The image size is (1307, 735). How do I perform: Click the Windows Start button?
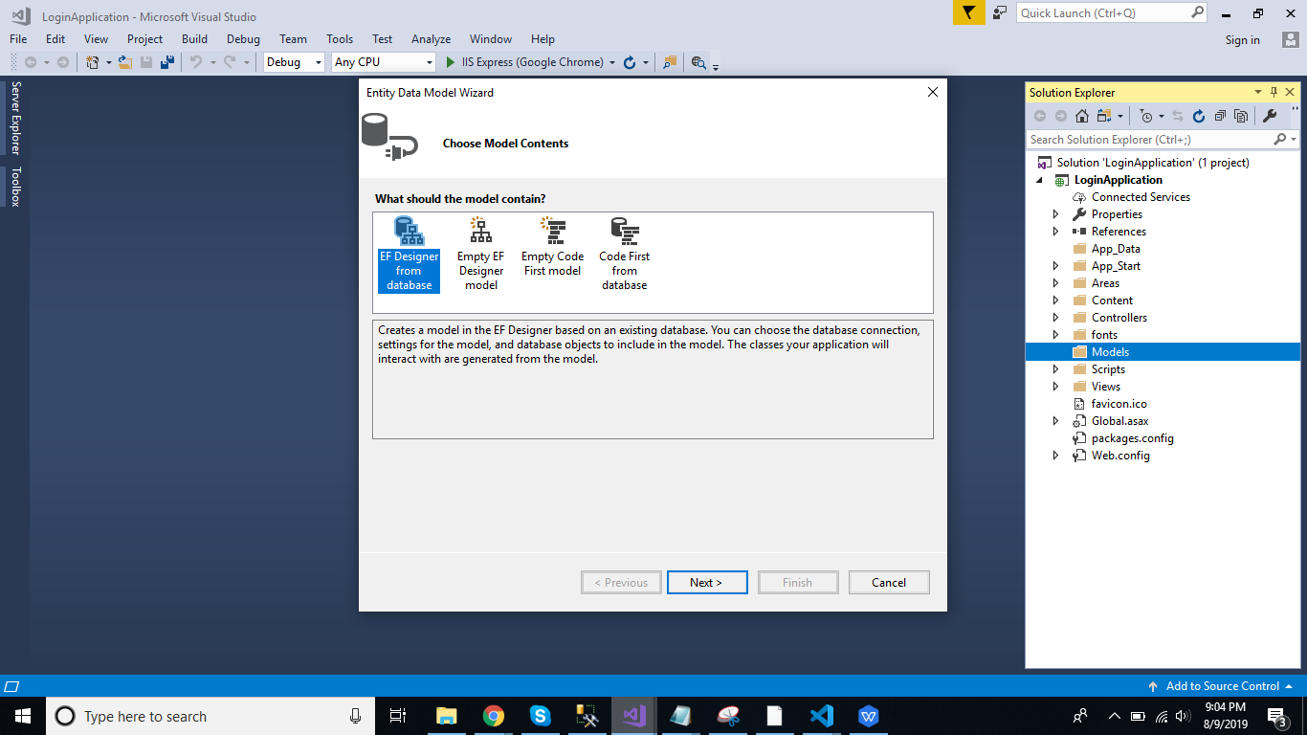click(22, 716)
